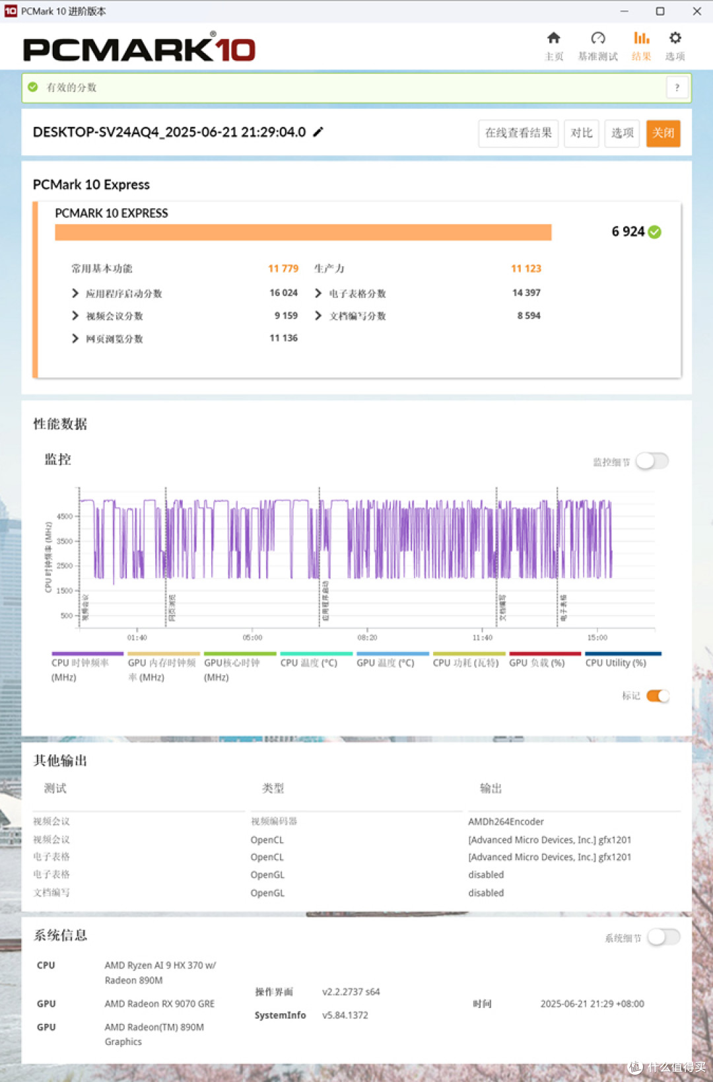Click the 选项 button beside 对比
The height and width of the screenshot is (1082, 713).
pyautogui.click(x=622, y=133)
